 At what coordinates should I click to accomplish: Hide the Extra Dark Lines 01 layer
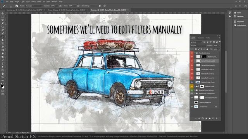click(192, 78)
